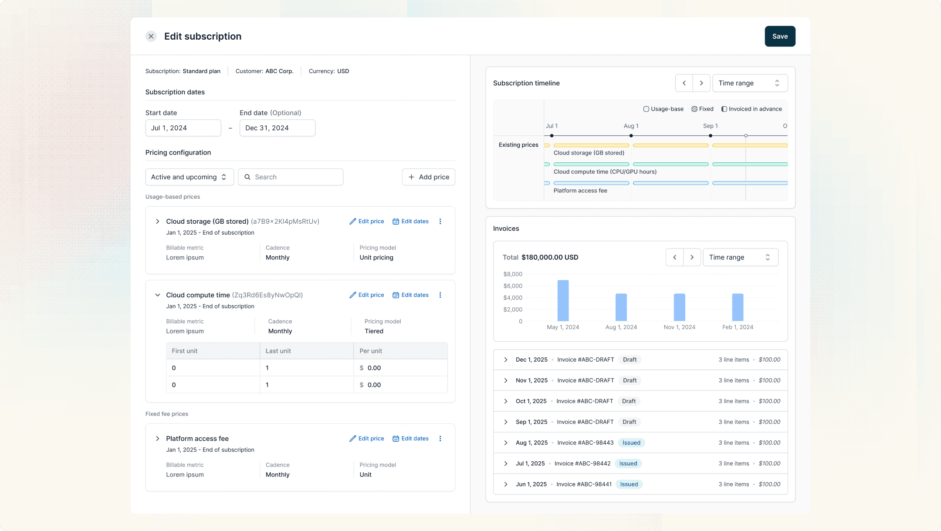Click the pencil icon for Cloud storage price
The width and height of the screenshot is (941, 531).
[x=353, y=222]
